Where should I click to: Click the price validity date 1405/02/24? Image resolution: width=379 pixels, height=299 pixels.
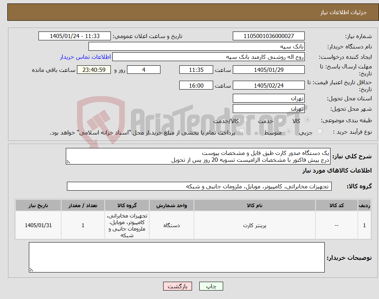click(269, 85)
